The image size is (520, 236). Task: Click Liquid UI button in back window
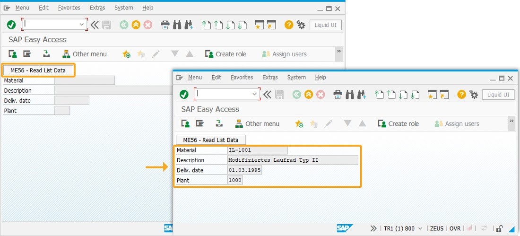pos(326,25)
